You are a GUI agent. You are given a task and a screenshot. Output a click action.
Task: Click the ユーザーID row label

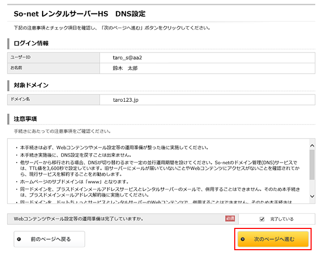tap(21, 57)
